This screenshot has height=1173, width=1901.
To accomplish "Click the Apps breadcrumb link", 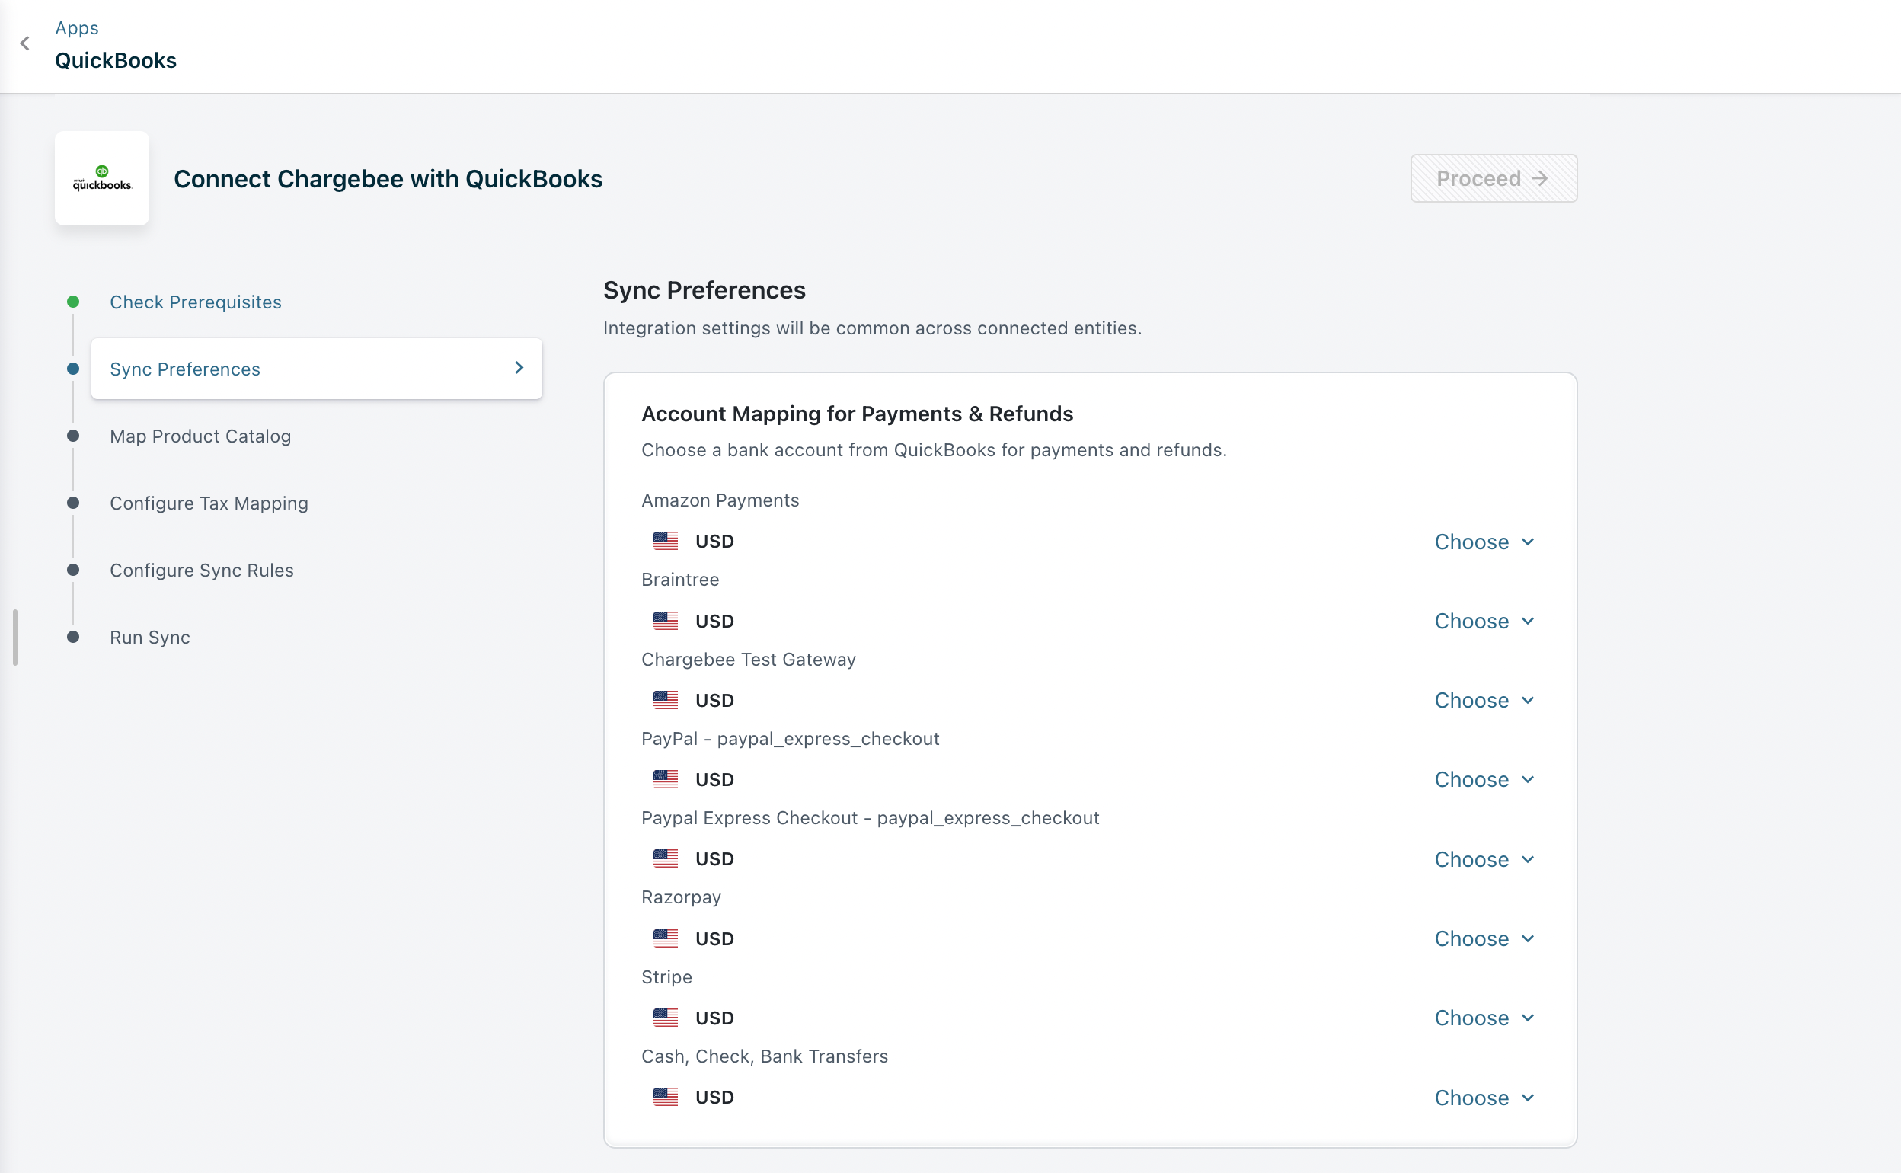I will click(x=77, y=28).
